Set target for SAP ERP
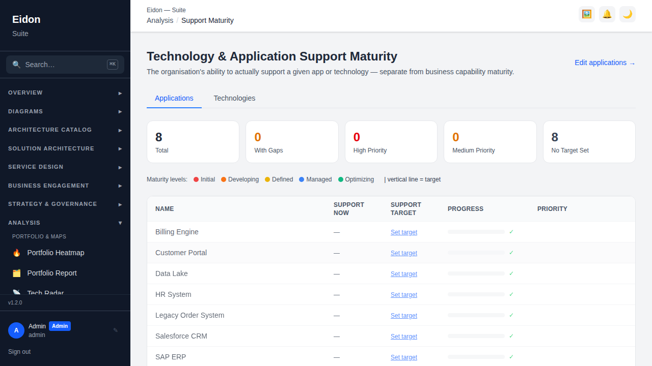 (404, 357)
